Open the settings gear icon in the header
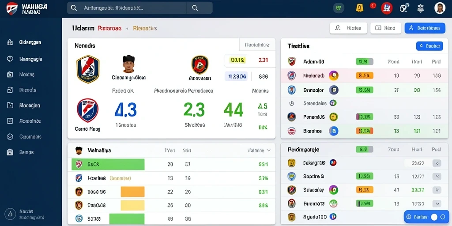This screenshot has height=226, width=452. click(421, 8)
